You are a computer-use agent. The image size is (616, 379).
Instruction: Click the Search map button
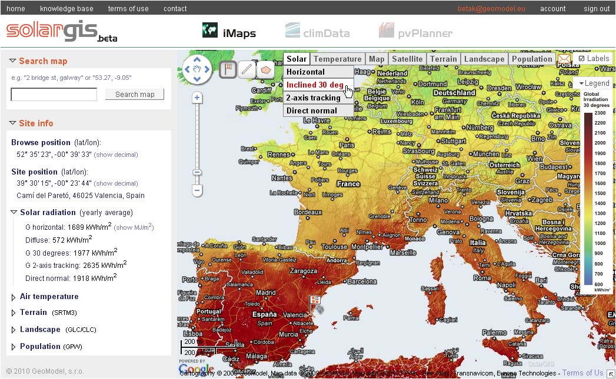[x=135, y=94]
